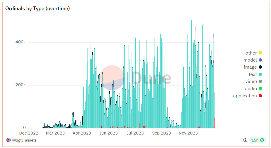Click the 16h refresh status badge
Screen dimensions: 271x148
[257, 140]
